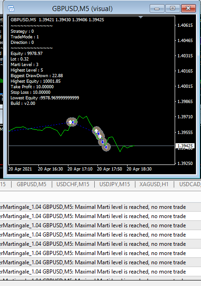Switch to the USDCHF,M15 chart tab
201x286 pixels.
tap(73, 184)
